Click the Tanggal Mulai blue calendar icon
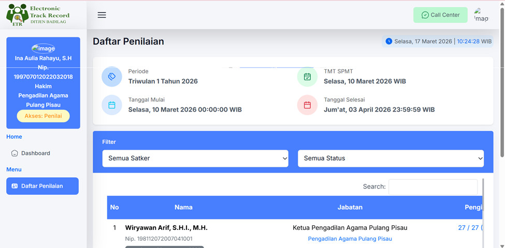505x248 pixels. 112,105
